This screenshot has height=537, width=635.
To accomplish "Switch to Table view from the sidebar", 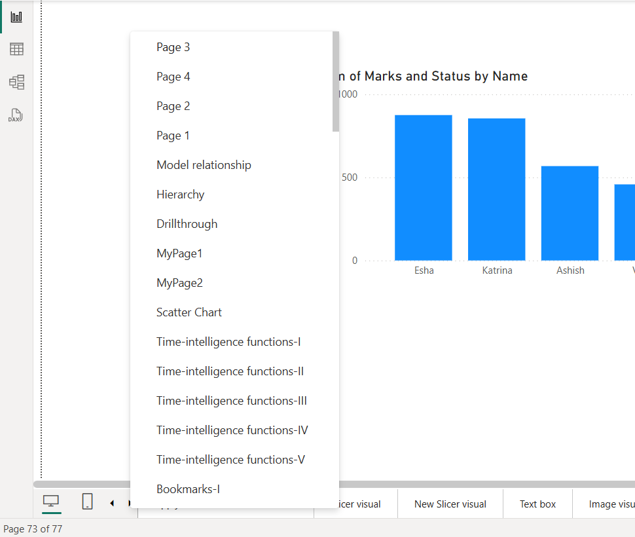I will tap(15, 48).
